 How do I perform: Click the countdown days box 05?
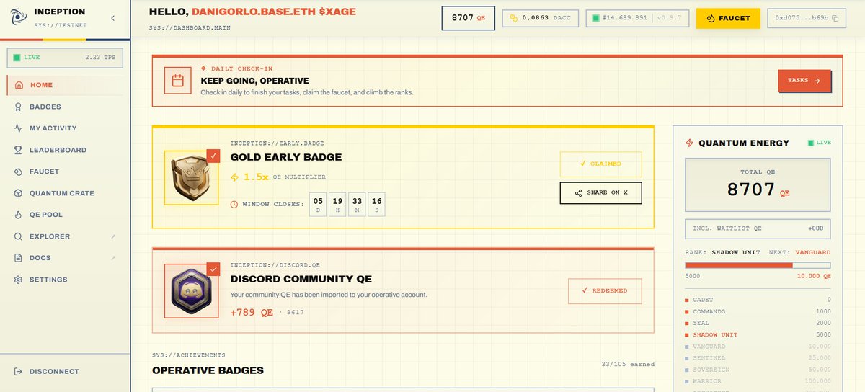(x=318, y=204)
